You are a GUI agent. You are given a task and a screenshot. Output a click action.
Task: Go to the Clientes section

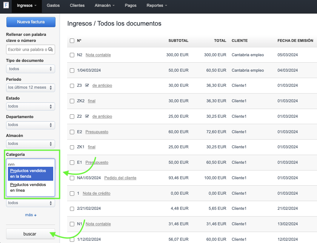click(x=77, y=6)
